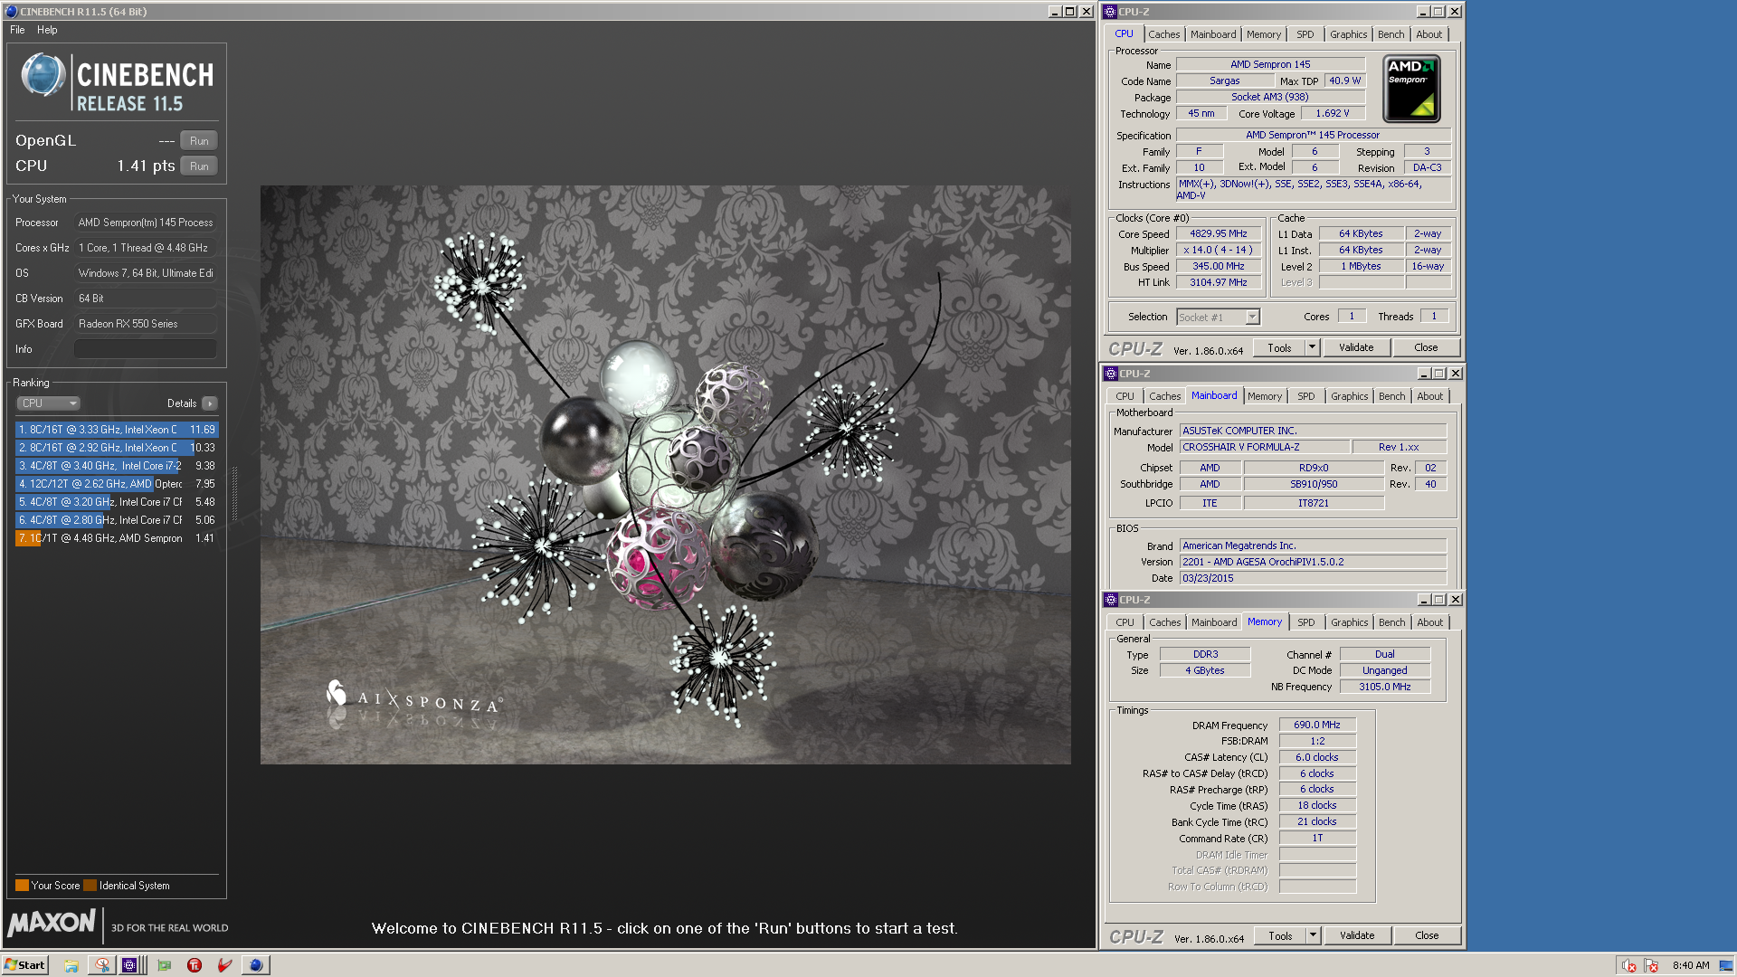Click the MAXON logo

[x=52, y=923]
